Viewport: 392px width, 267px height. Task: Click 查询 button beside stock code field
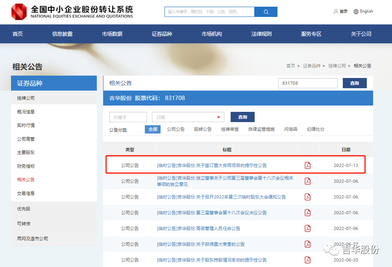(x=355, y=83)
